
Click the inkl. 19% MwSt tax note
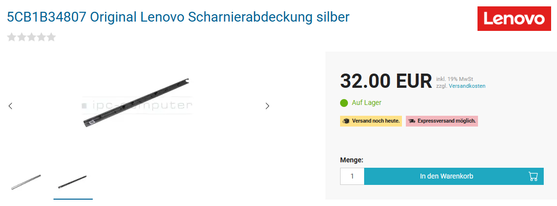click(x=455, y=79)
